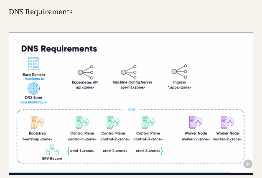262x178 pixels.
Task: Click the ocp.bwdemo.io zone link
Action: tap(33, 102)
